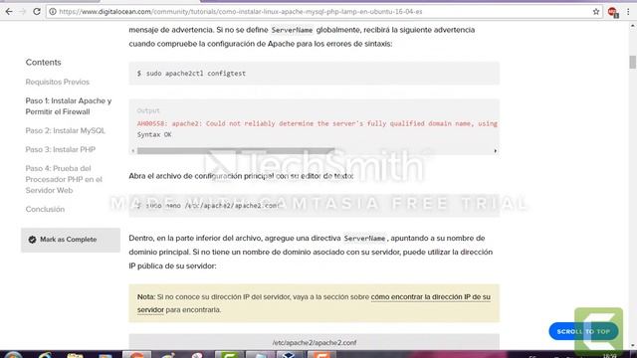Navigate to Conclusión in Contents
Image resolution: width=637 pixels, height=358 pixels.
click(x=45, y=209)
